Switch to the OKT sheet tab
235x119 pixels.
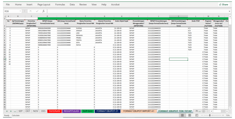[28, 111]
